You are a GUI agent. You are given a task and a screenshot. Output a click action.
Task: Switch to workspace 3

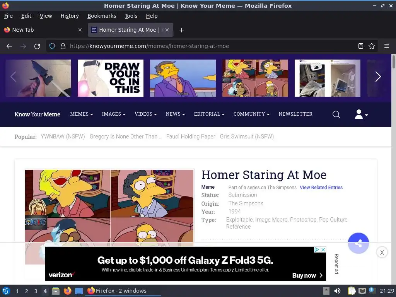pyautogui.click(x=36, y=291)
